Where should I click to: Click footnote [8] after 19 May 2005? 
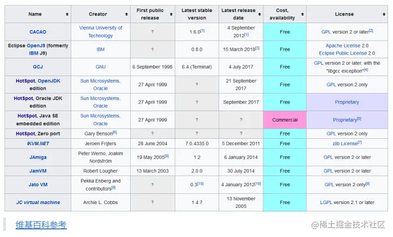coord(167,156)
